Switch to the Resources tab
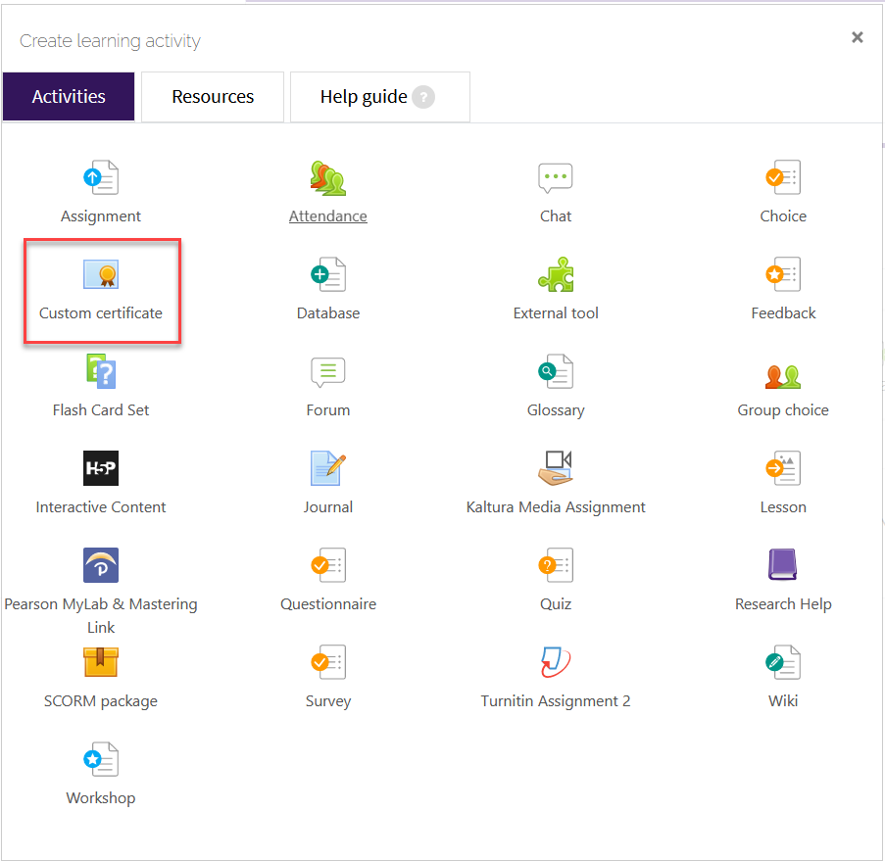Image resolution: width=885 pixels, height=861 pixels. pos(212,96)
